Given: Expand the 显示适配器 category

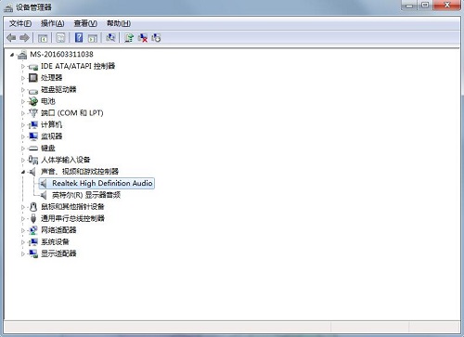Looking at the screenshot, I should [x=23, y=253].
